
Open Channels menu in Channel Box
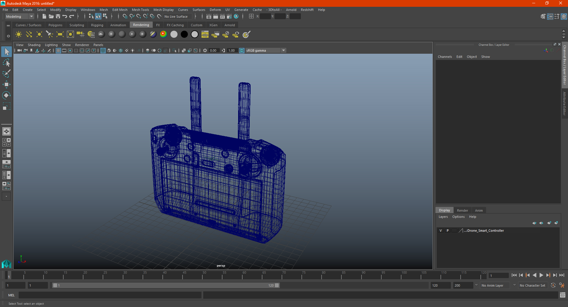point(445,57)
